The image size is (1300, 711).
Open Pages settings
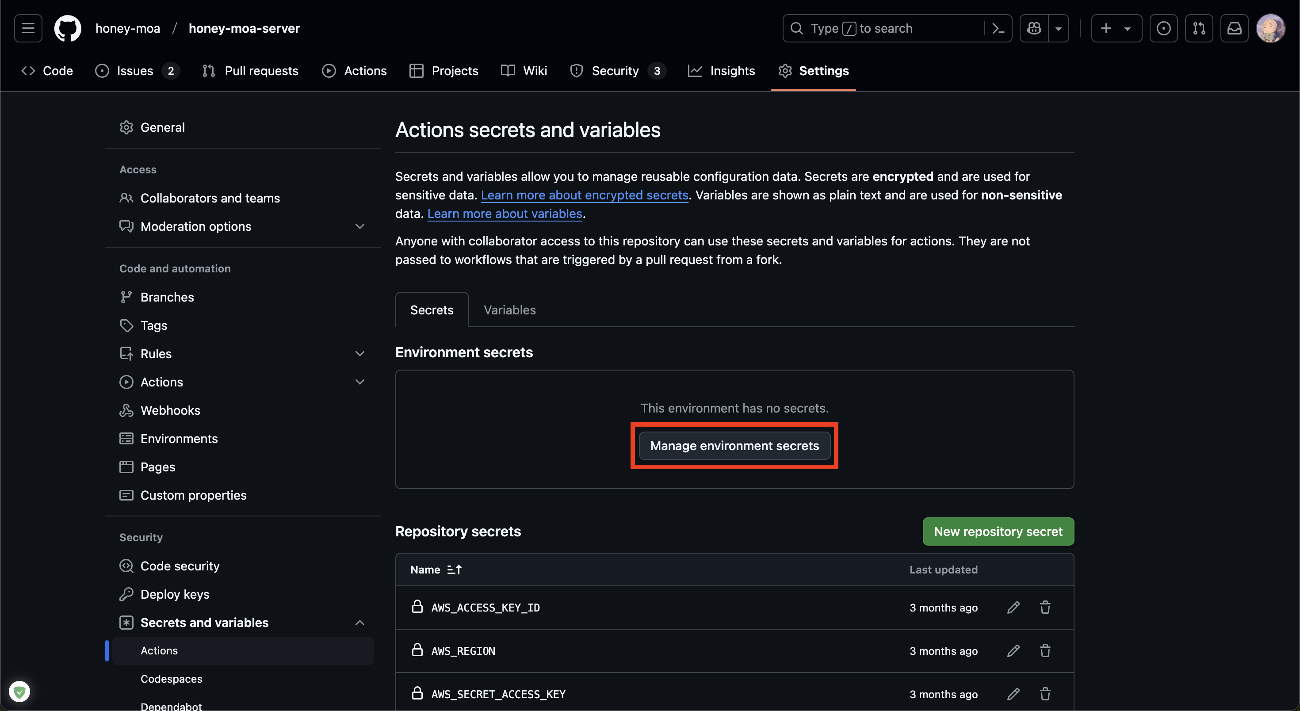click(x=243, y=466)
